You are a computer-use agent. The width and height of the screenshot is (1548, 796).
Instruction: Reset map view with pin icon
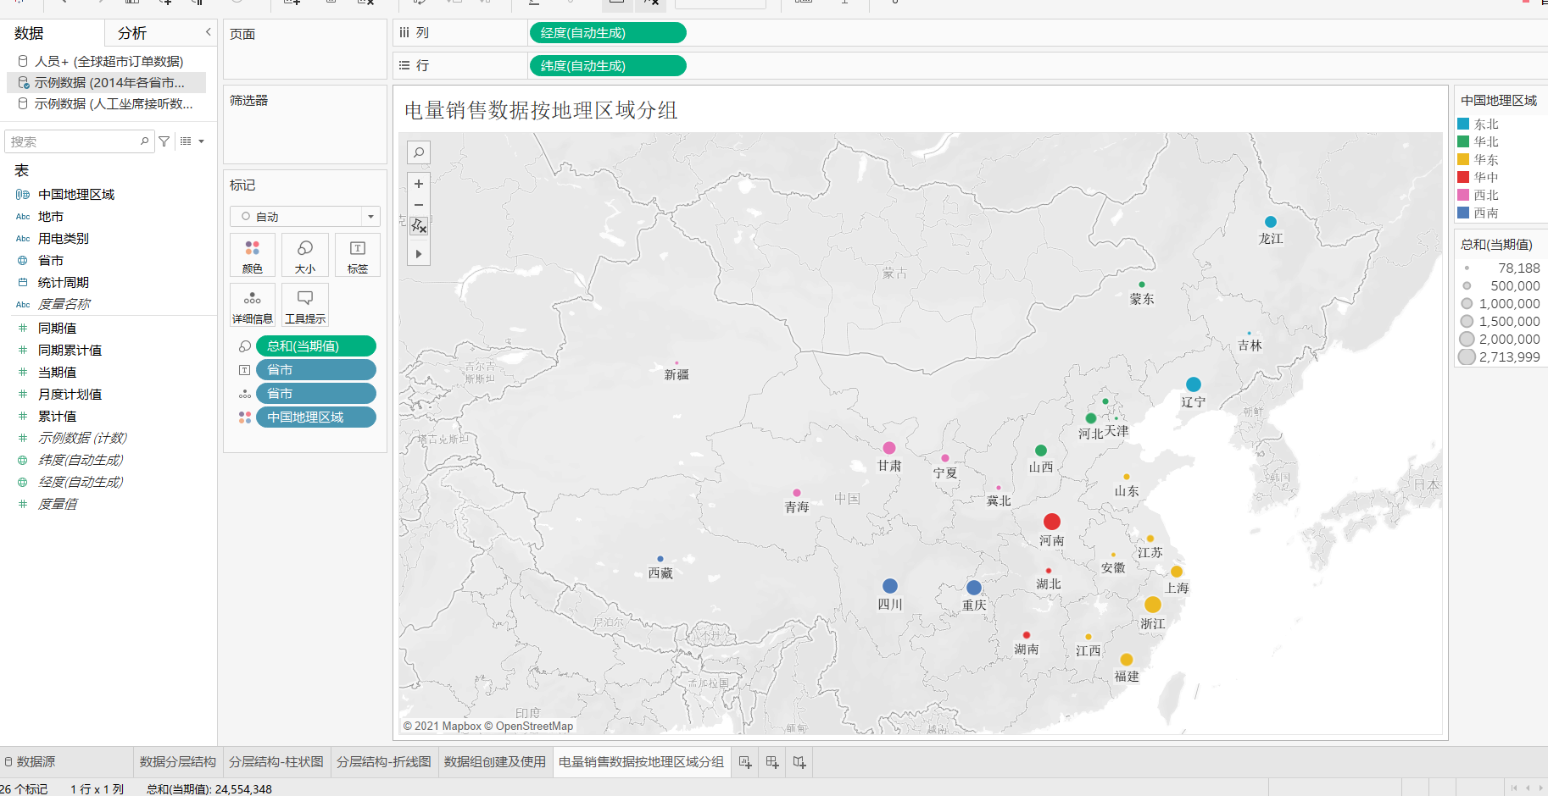click(x=419, y=226)
